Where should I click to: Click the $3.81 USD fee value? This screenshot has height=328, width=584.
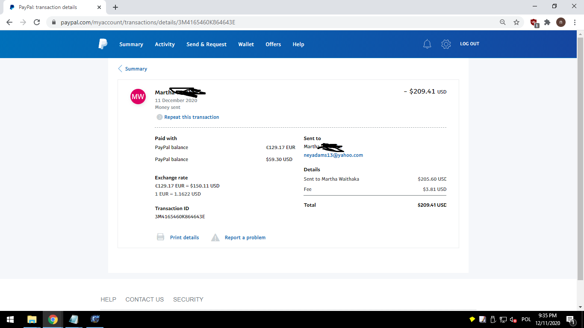[x=434, y=189]
